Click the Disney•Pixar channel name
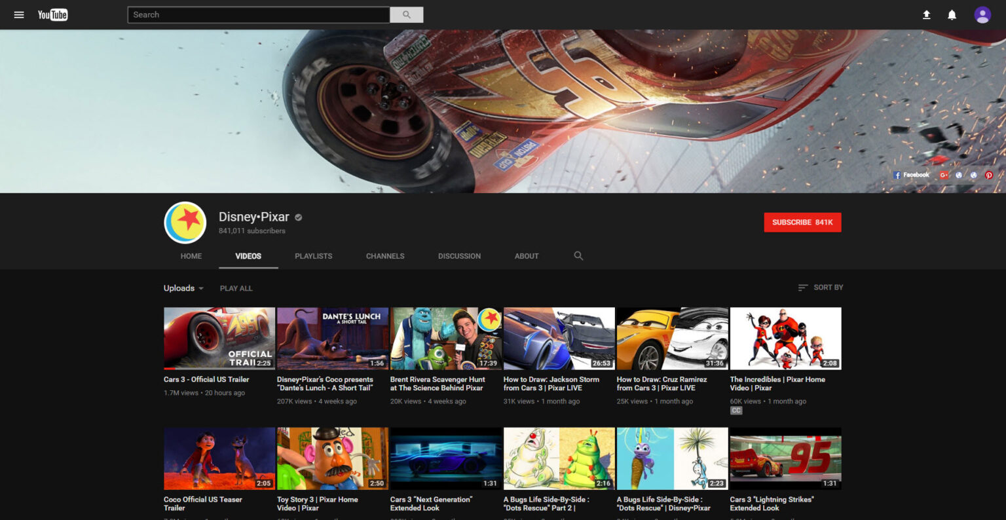 click(253, 217)
